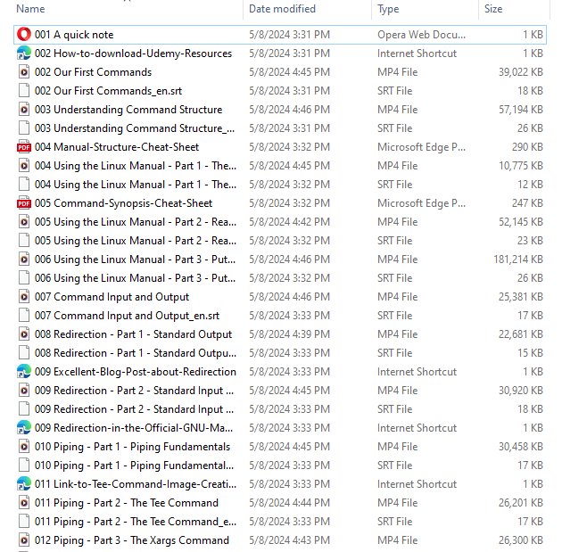This screenshot has height=552, width=562.
Task: Click the 39,022 KB size value
Action: pyautogui.click(x=521, y=72)
